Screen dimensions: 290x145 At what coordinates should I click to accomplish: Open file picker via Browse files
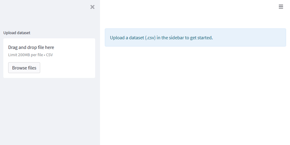24,68
